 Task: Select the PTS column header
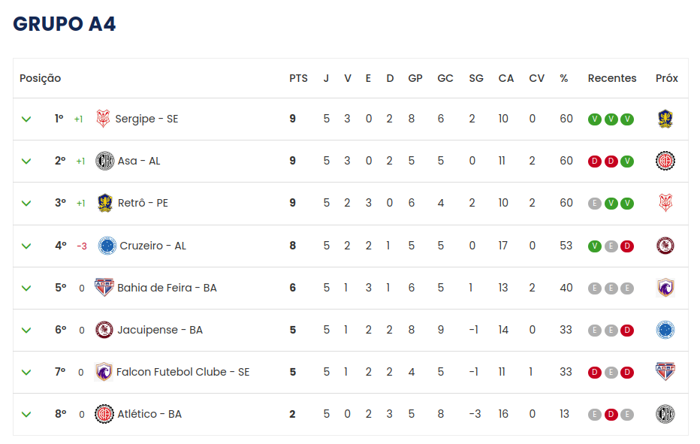[x=298, y=79]
